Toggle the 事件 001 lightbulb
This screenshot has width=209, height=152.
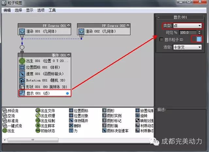pyautogui.click(x=69, y=55)
